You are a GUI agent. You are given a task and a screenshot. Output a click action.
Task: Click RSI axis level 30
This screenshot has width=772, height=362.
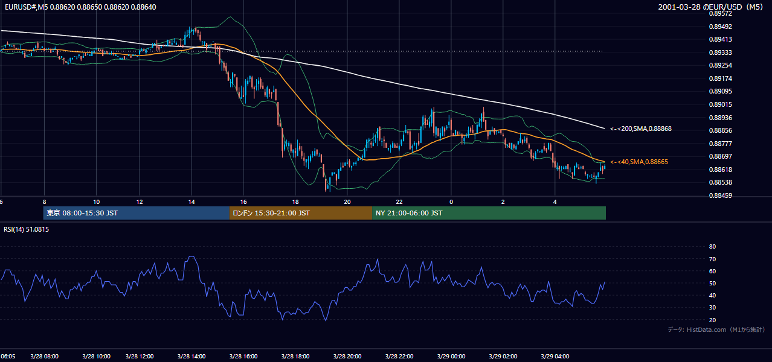tap(712, 307)
